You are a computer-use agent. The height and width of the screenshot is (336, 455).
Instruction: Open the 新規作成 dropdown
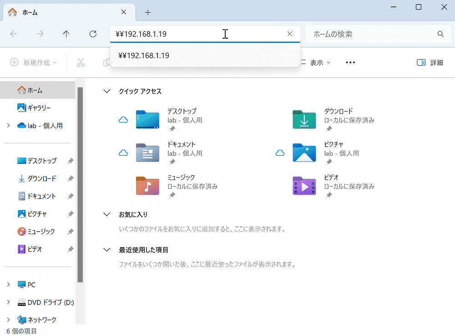(33, 62)
